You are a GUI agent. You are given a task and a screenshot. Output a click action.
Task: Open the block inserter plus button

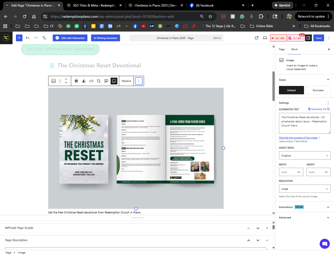[19, 38]
